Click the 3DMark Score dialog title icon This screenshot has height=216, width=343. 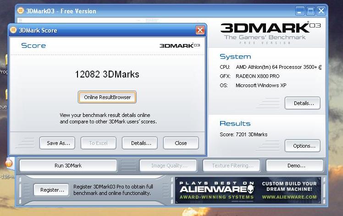(x=13, y=30)
